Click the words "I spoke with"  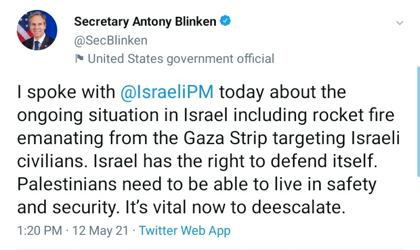tap(66, 92)
